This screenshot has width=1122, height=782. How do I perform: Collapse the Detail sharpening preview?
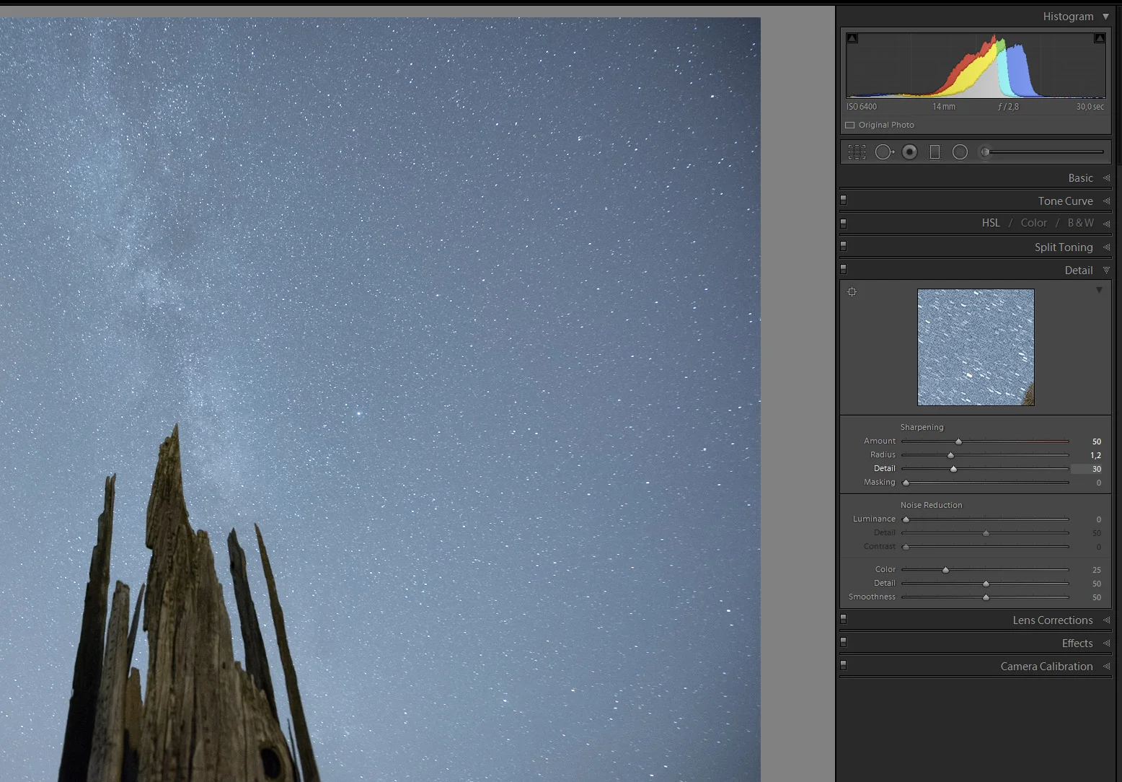(x=1099, y=289)
